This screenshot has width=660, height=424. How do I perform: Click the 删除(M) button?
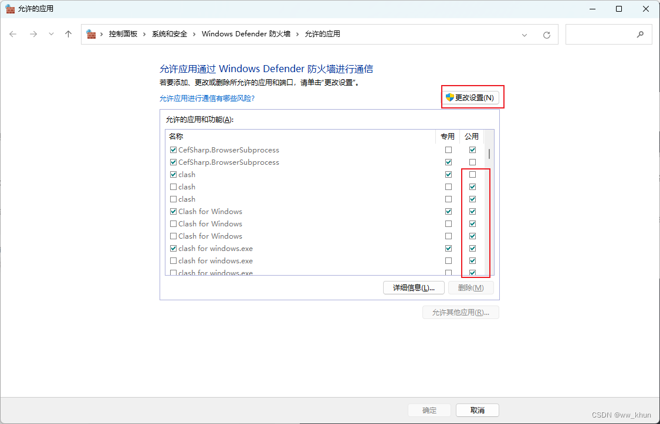471,288
